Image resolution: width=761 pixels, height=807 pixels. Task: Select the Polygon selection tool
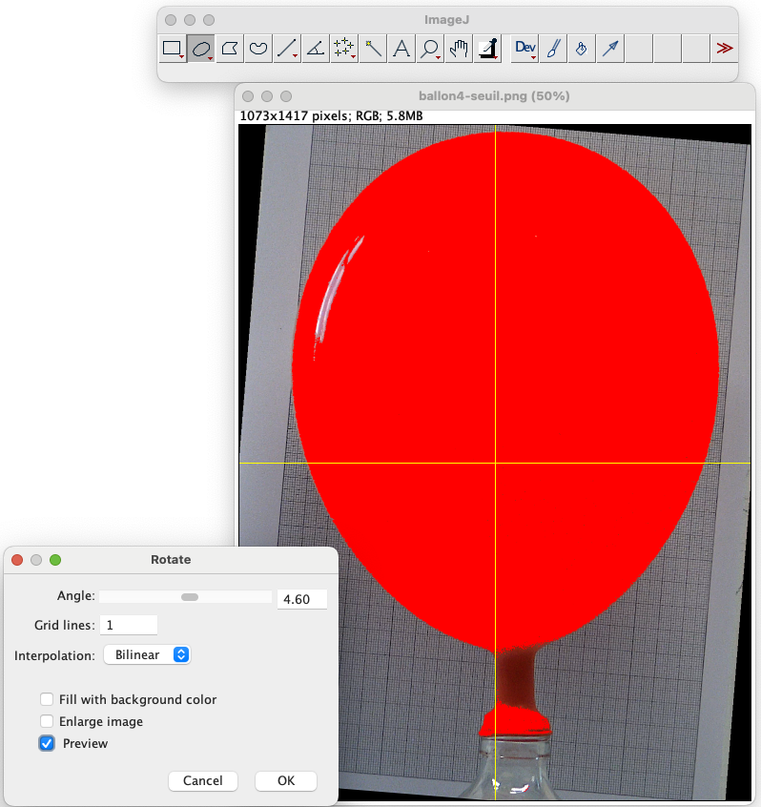point(230,49)
